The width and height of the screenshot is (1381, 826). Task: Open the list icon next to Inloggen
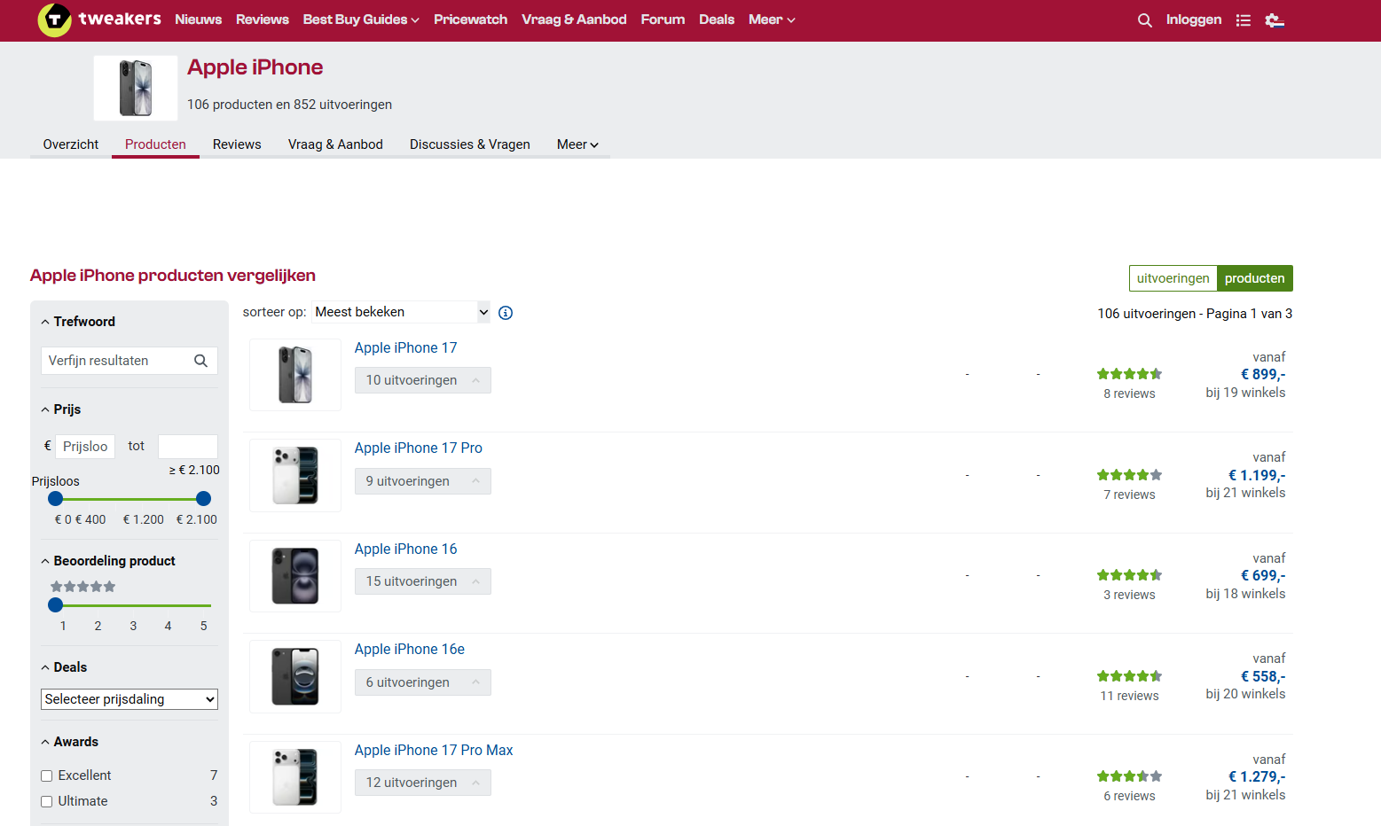pyautogui.click(x=1244, y=20)
